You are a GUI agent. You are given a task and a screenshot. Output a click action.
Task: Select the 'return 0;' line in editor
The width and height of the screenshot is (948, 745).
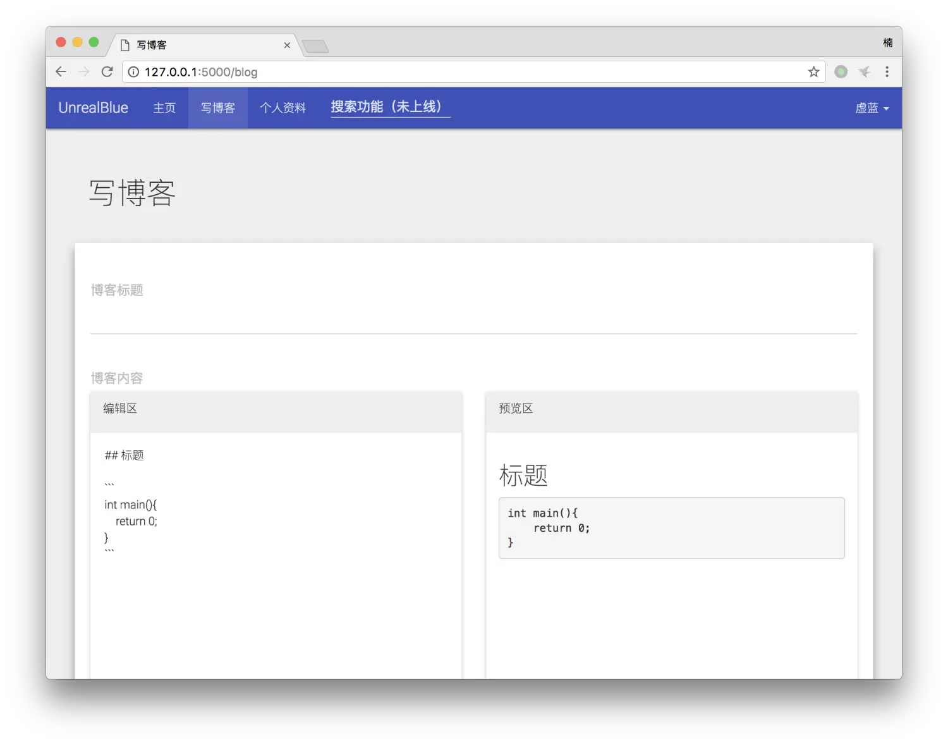(x=137, y=521)
